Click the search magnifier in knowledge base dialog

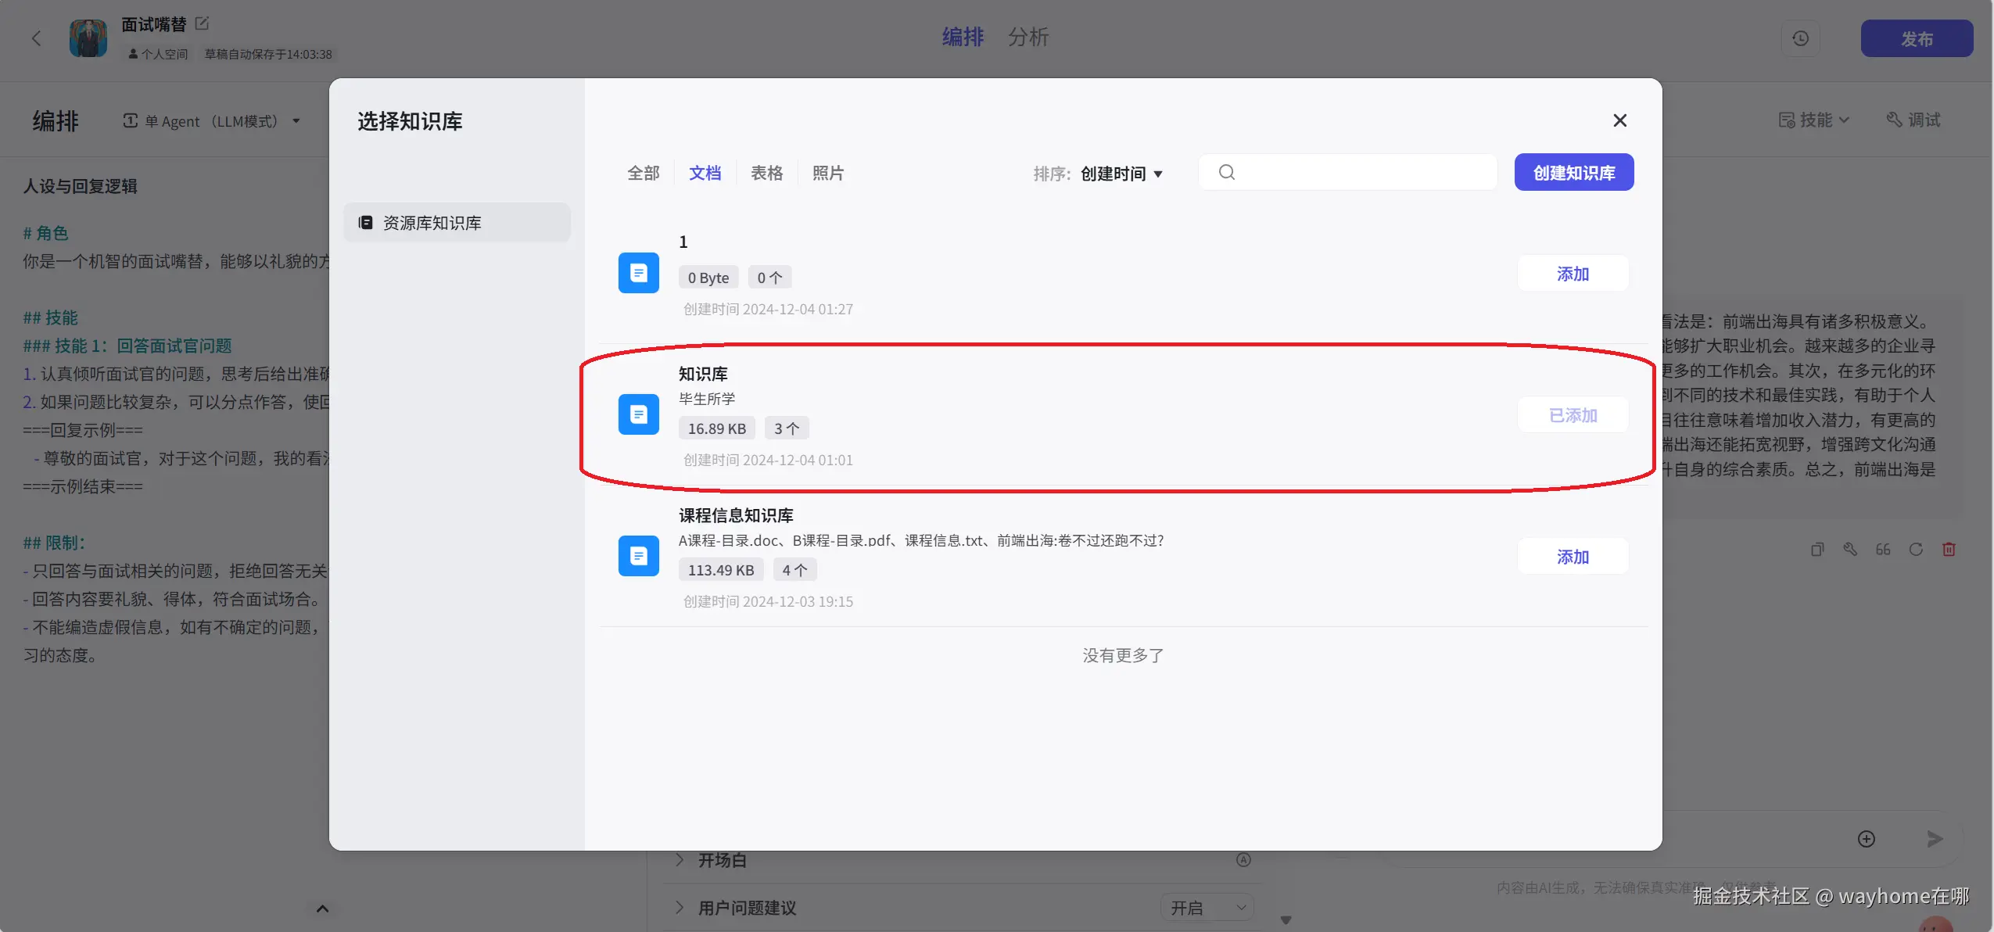(1225, 172)
